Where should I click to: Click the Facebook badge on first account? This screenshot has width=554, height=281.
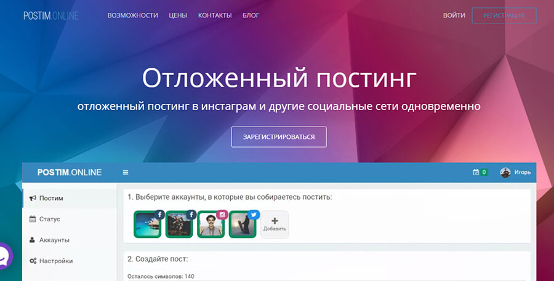159,214
